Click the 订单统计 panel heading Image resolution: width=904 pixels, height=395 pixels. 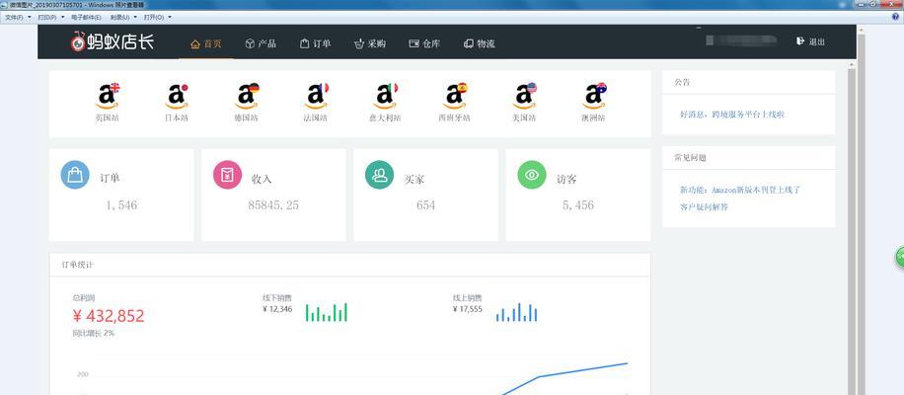(x=78, y=265)
